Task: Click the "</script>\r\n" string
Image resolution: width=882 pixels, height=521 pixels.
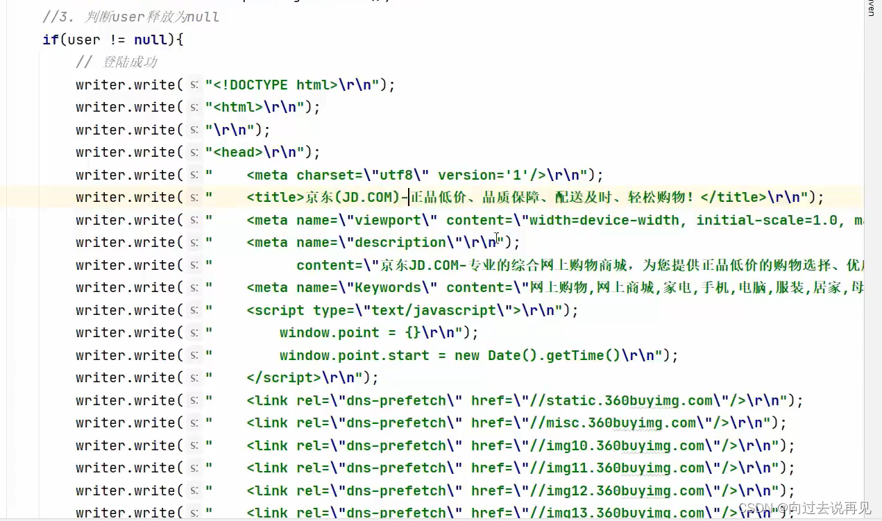Action: click(284, 377)
